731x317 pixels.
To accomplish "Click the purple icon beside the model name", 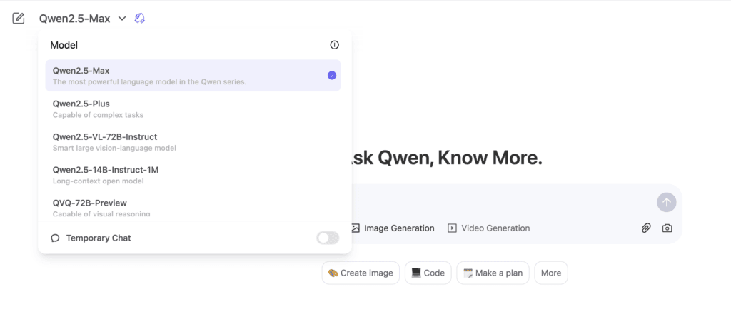I will (x=140, y=19).
